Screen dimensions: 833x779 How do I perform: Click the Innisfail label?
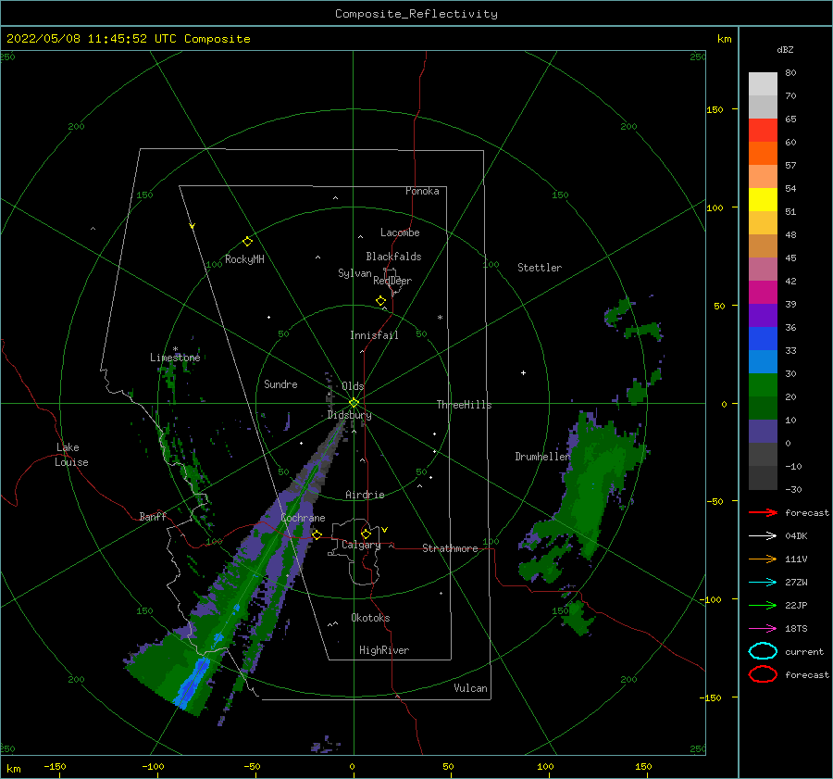[x=374, y=335]
